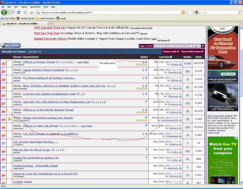The height and width of the screenshot is (189, 243).
Task: Open the Tools menu
Action: click(x=46, y=7)
